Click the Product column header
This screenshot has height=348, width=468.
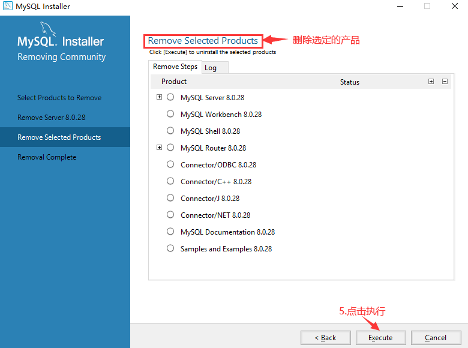tap(174, 82)
